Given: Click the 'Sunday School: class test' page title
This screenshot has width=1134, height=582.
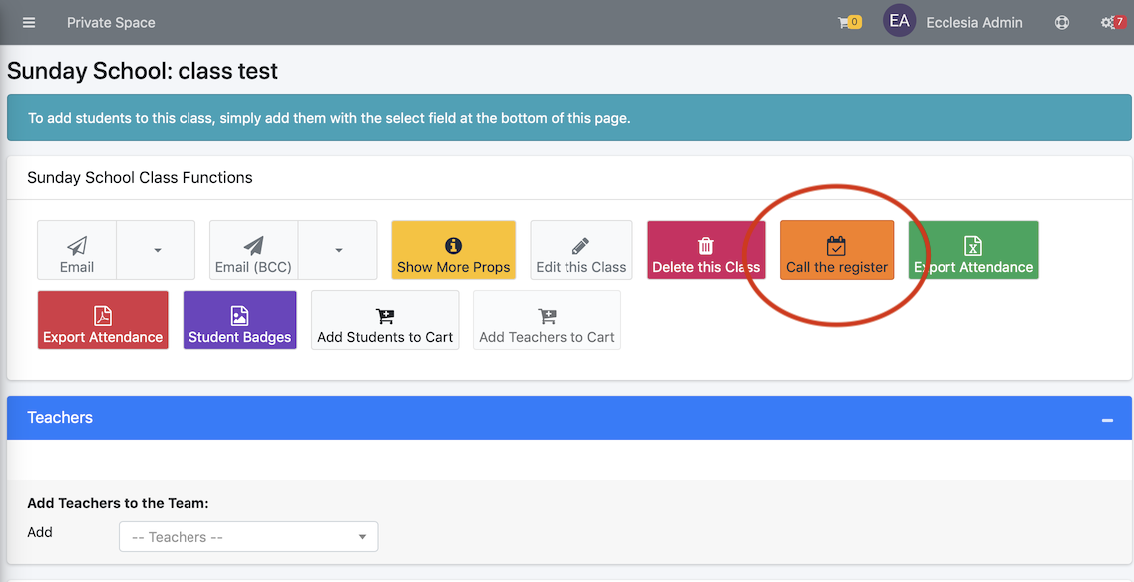Looking at the screenshot, I should click(x=143, y=71).
